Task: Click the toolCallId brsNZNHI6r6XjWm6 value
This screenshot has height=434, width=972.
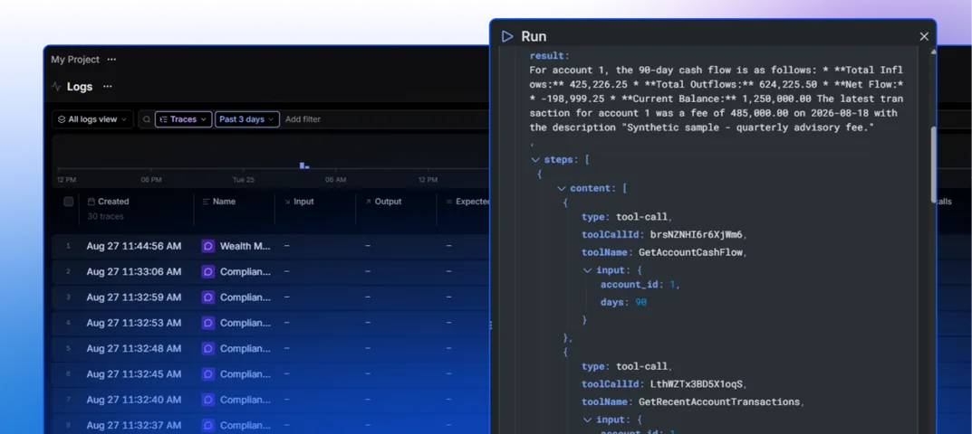Action: [x=697, y=235]
